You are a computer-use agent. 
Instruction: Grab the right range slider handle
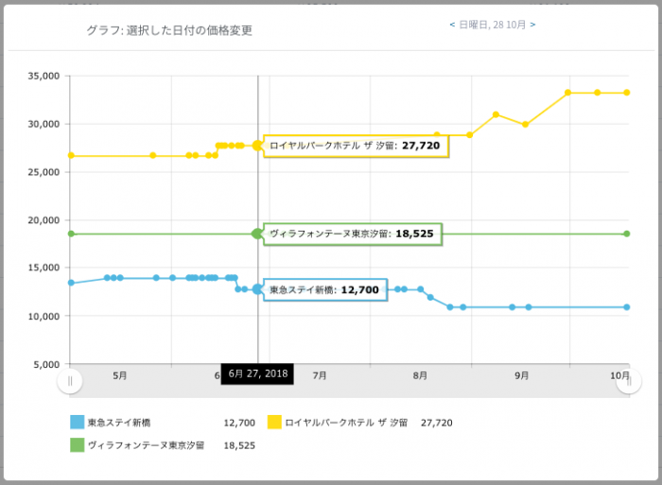(629, 381)
